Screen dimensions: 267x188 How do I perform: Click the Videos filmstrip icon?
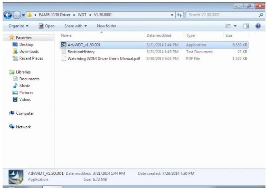coord(15,100)
